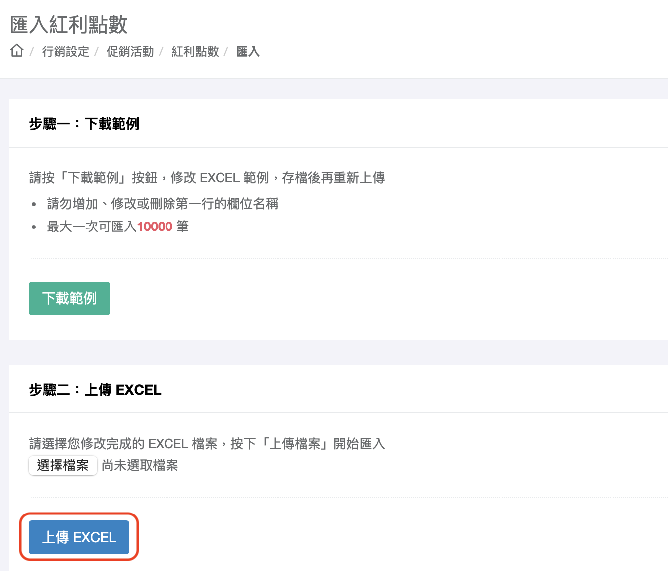Viewport: 668px width, 571px height.
Task: Select the 選擇檔案 file chooser control
Action: tap(62, 465)
